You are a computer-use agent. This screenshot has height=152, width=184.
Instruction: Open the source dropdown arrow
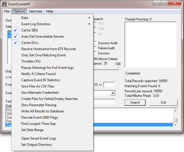tap(113, 93)
